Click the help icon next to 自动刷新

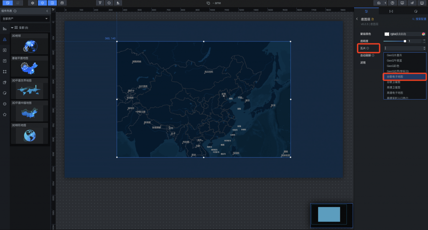[x=373, y=56]
